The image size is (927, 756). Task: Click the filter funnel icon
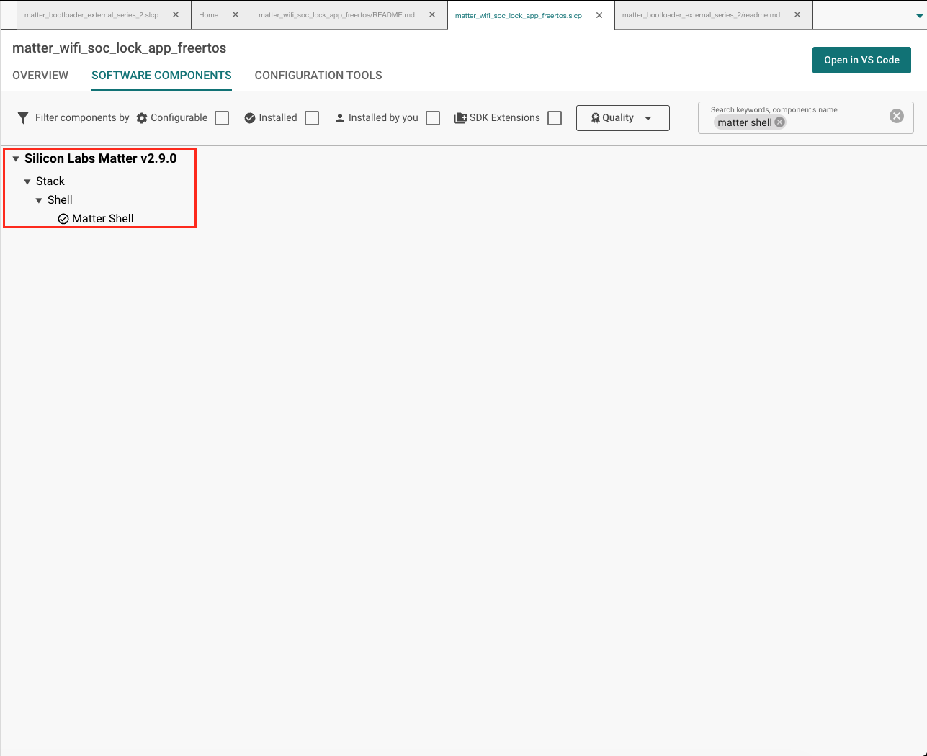pyautogui.click(x=23, y=118)
